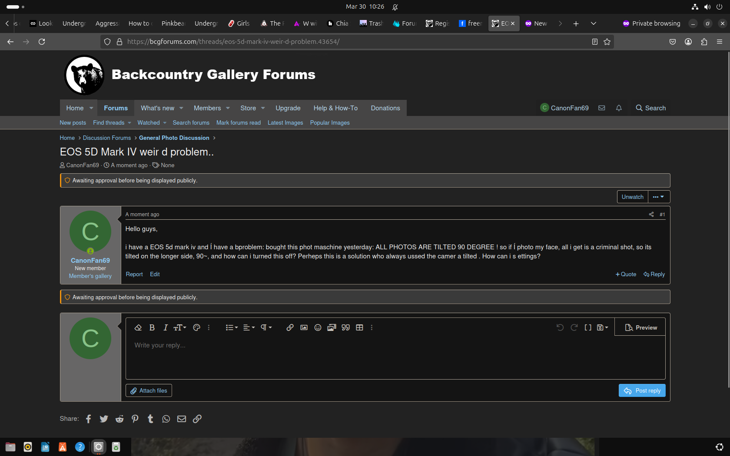Open the Members nav tab
This screenshot has height=456, width=730.
click(x=207, y=108)
